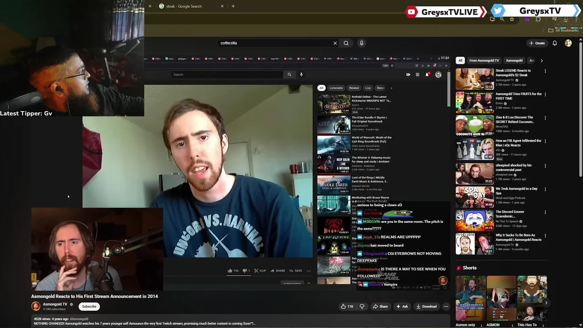The height and width of the screenshot is (328, 583).
Task: Show next Shorts with the right arrow
Action: (546, 303)
